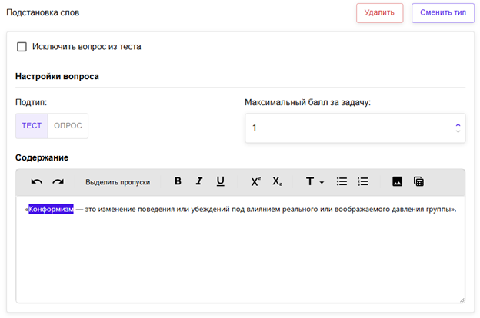Click the Выделить пропуски button

click(x=118, y=182)
